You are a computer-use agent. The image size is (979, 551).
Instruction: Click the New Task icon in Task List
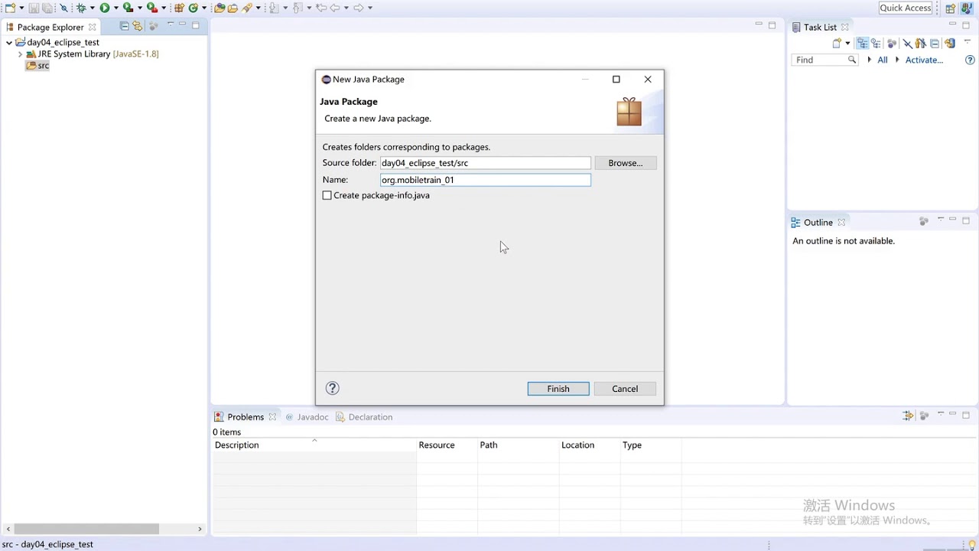[837, 44]
